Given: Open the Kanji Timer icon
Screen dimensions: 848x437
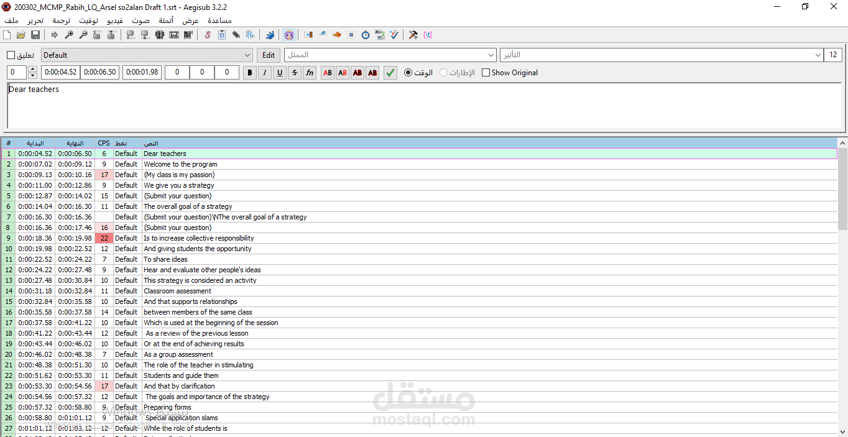Looking at the screenshot, I should pos(380,35).
